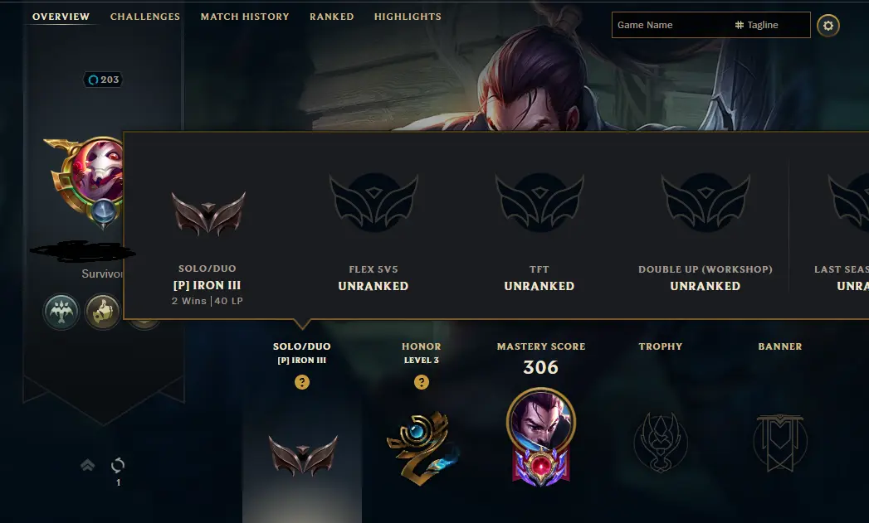Select the bat-winged challenge token
The height and width of the screenshot is (523, 869).
pos(61,312)
